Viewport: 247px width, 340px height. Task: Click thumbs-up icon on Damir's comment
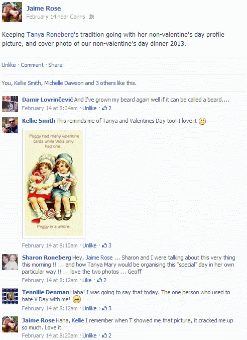click(104, 108)
